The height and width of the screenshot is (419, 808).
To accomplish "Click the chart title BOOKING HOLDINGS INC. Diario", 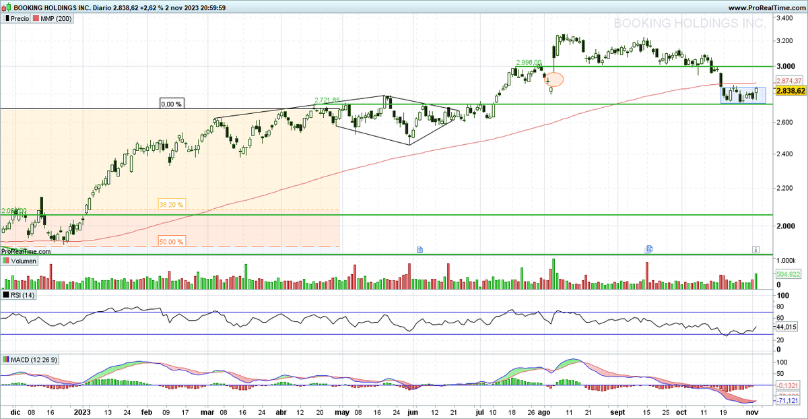I will point(63,7).
